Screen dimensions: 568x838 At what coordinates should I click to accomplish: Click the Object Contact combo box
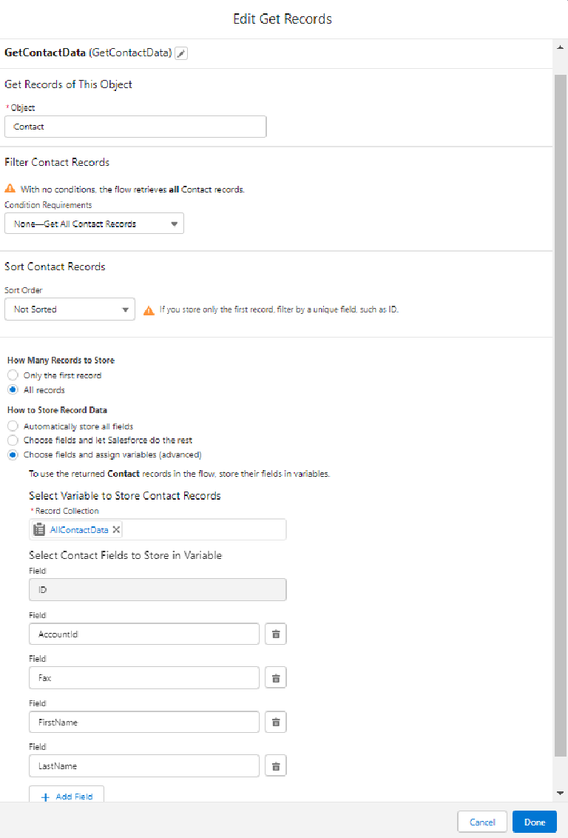[135, 127]
